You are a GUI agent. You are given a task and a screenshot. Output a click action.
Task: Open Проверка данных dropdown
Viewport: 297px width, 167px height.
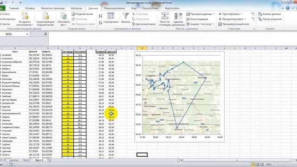pyautogui.click(x=200, y=14)
